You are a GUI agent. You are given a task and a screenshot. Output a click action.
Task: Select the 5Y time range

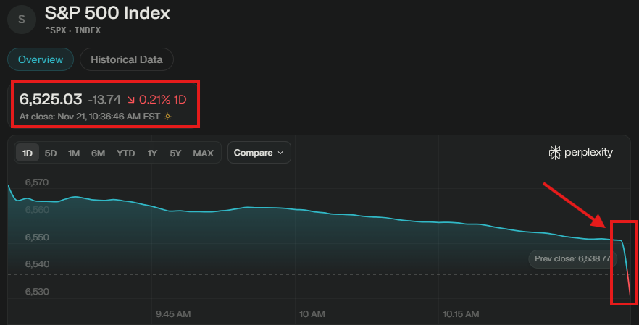[x=175, y=153]
